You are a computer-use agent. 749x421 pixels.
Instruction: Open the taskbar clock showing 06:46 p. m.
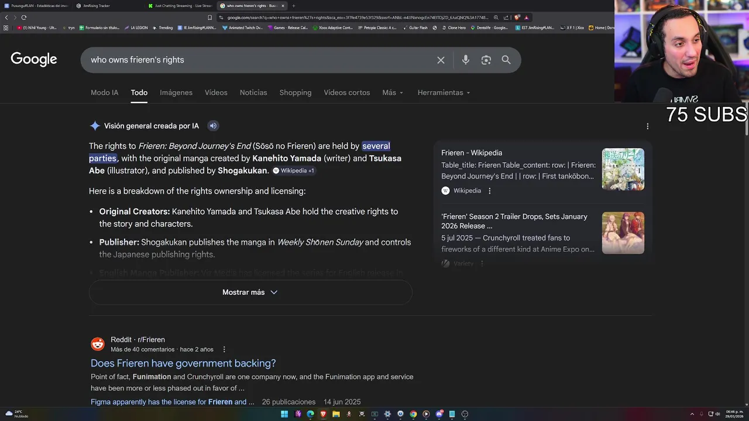click(x=734, y=414)
